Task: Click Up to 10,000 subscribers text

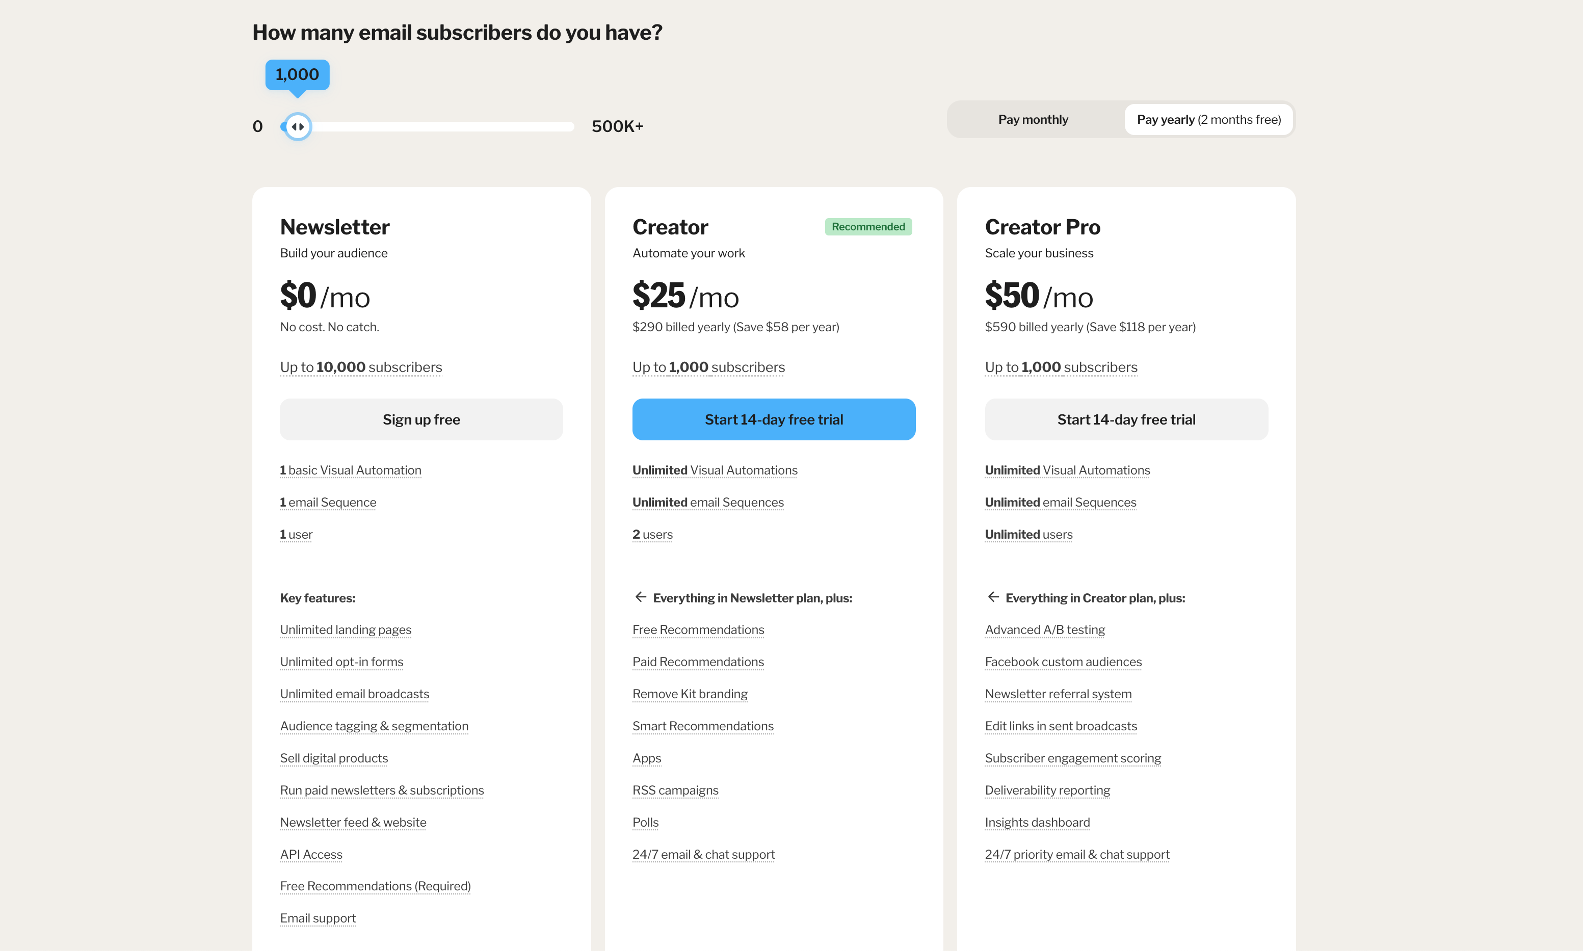Action: pos(361,367)
